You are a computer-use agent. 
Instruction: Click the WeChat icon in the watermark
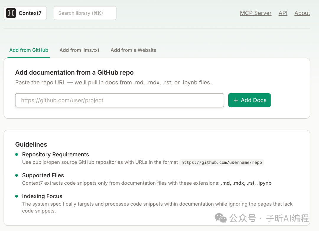221,218
